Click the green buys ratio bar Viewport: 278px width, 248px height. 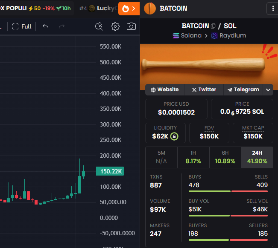210,191
